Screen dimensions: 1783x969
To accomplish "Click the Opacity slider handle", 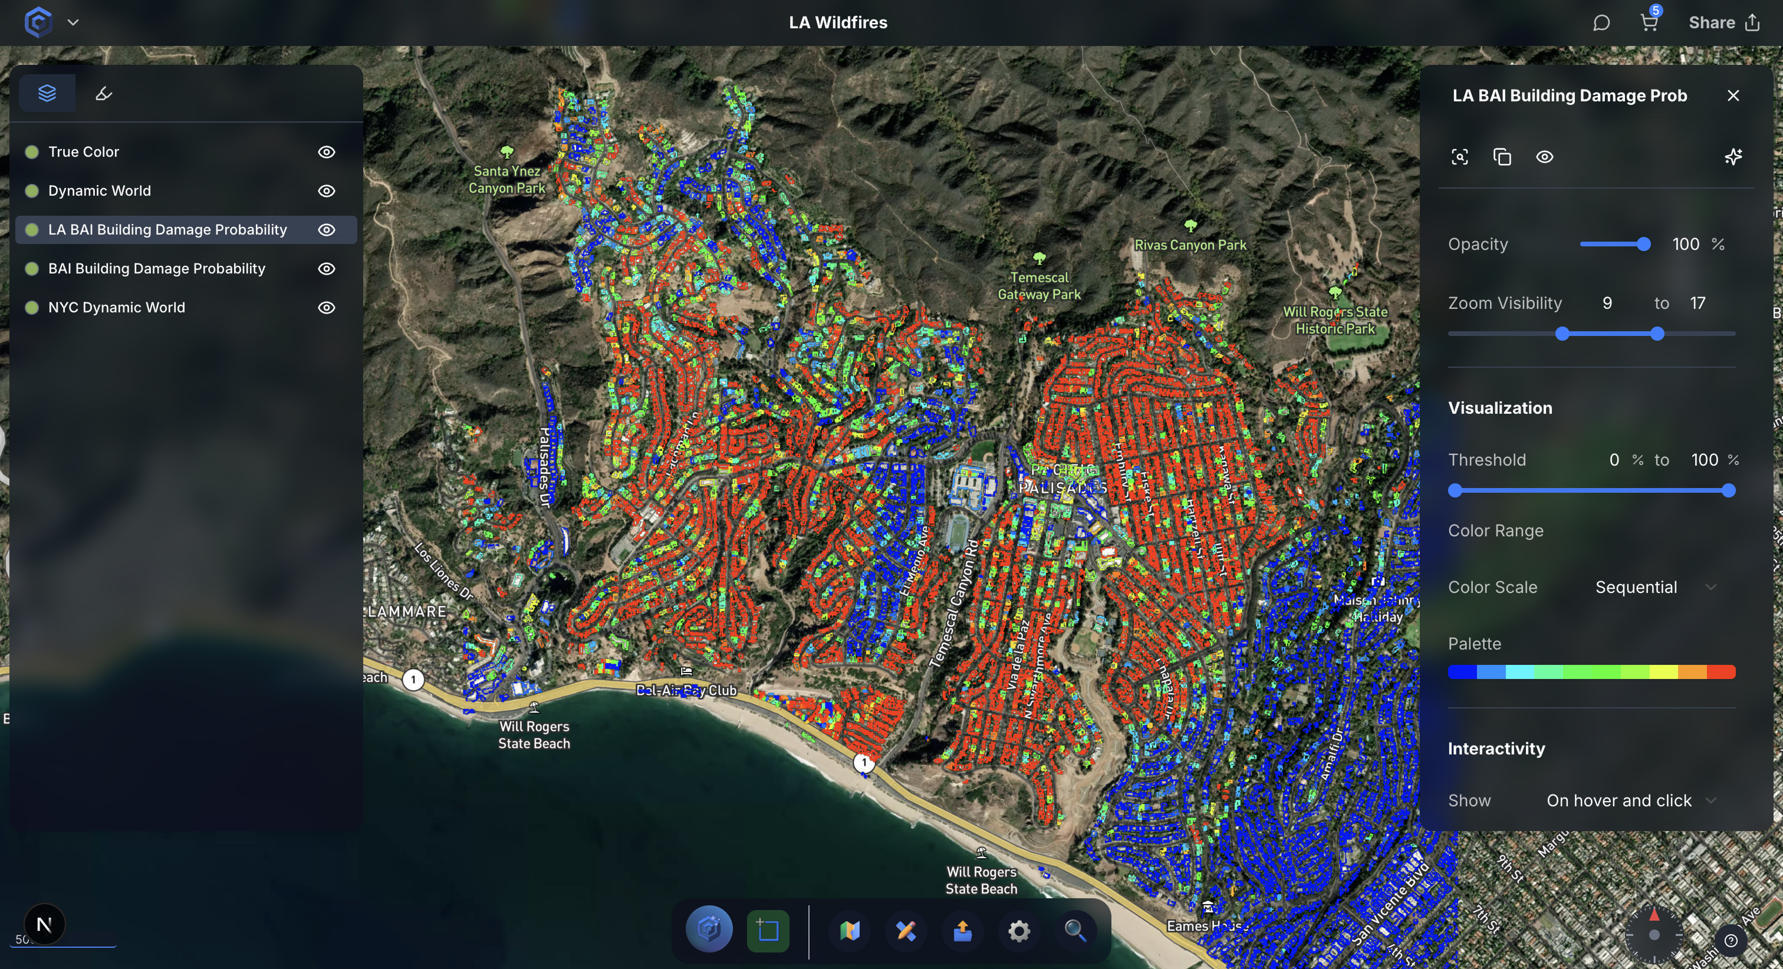I will [x=1643, y=245].
